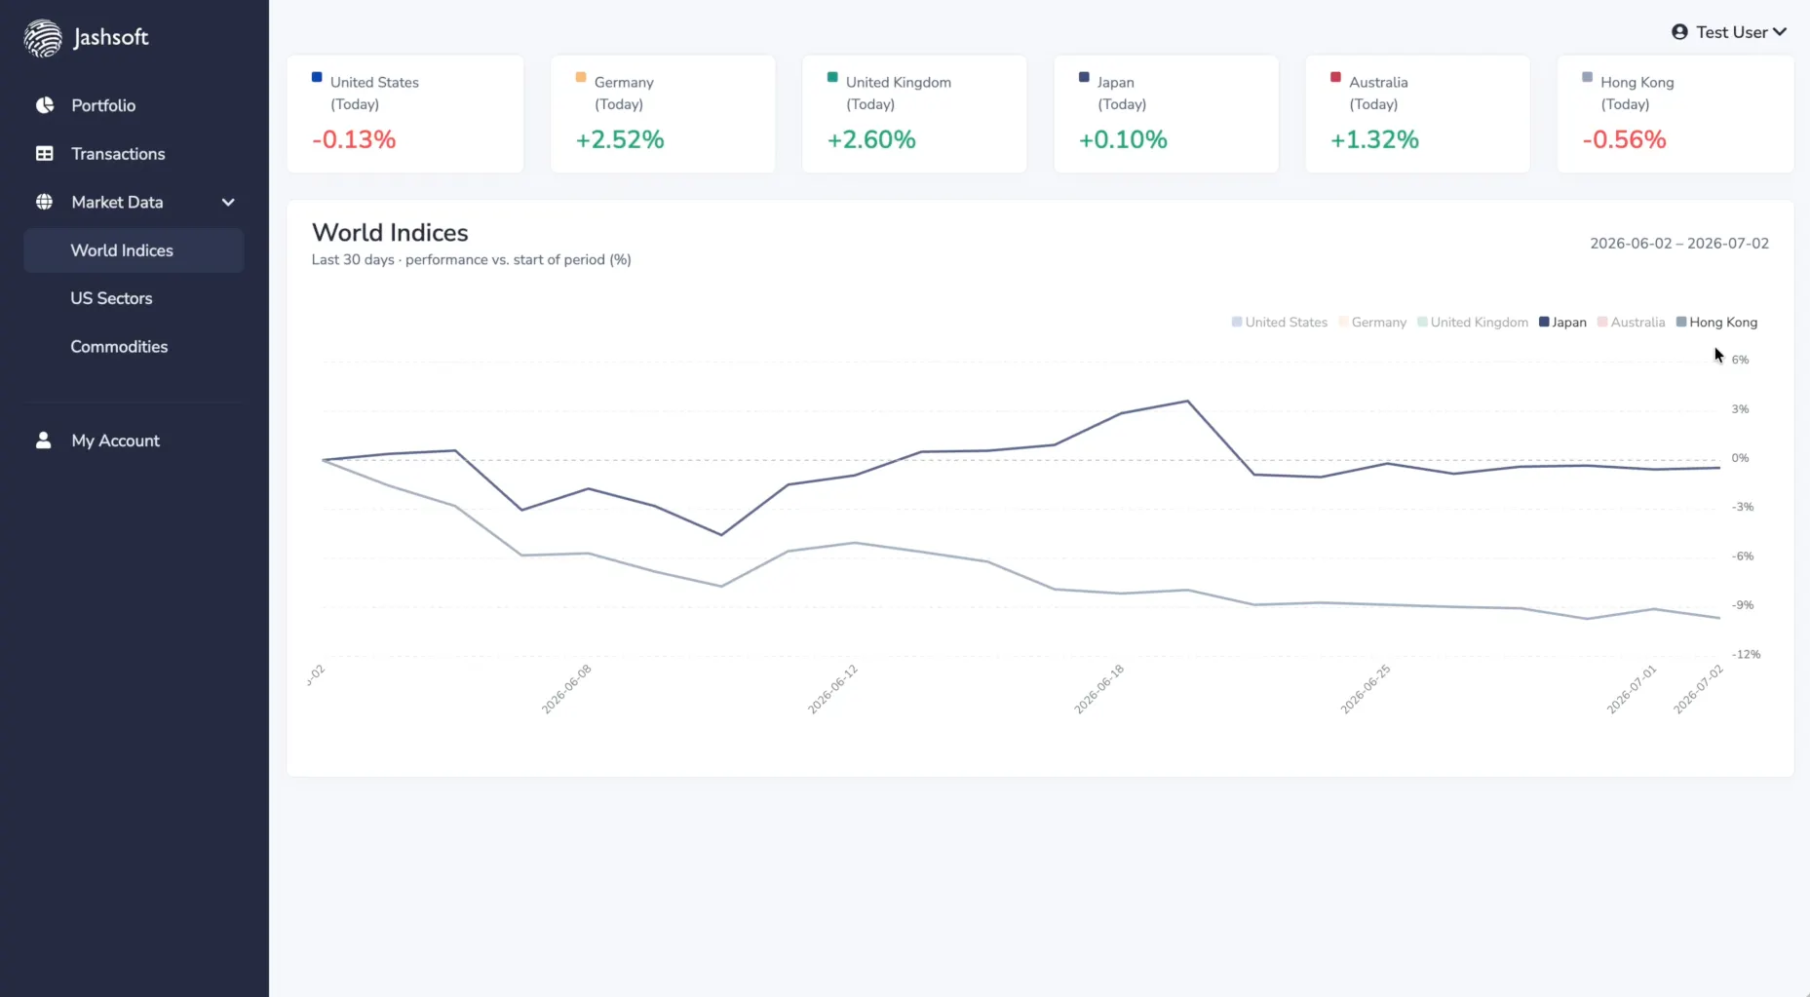Screen dimensions: 1810x997
Task: Click the Test User name
Action: pyautogui.click(x=1732, y=32)
